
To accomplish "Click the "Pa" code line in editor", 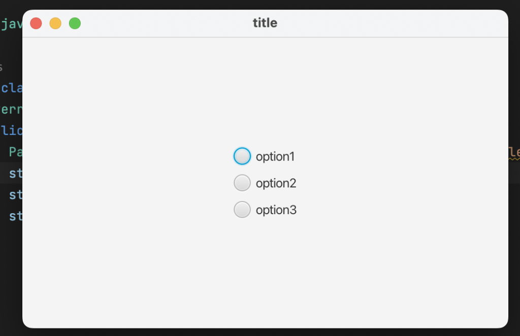I will pyautogui.click(x=15, y=152).
